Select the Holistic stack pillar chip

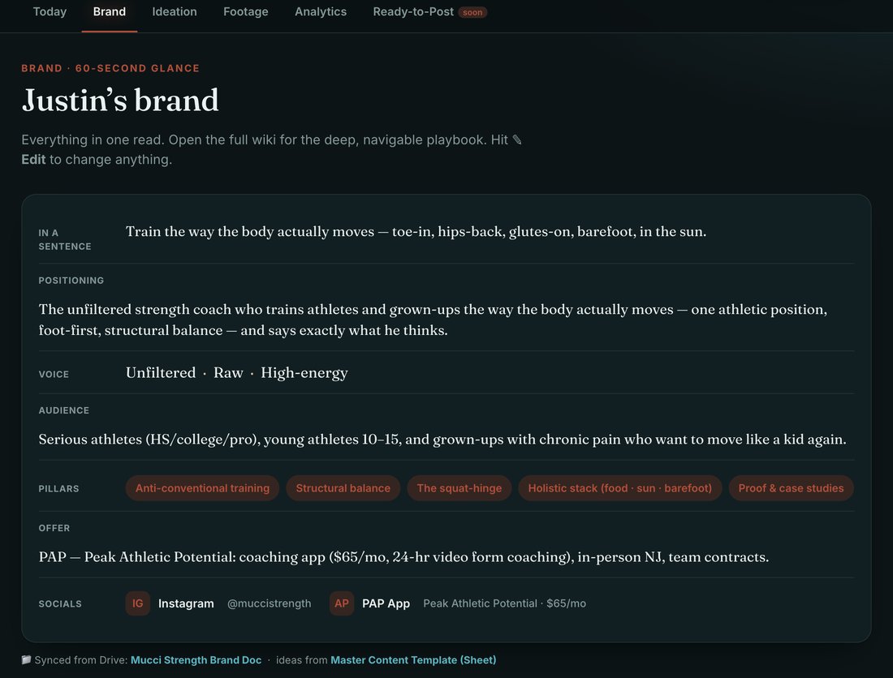(x=619, y=488)
